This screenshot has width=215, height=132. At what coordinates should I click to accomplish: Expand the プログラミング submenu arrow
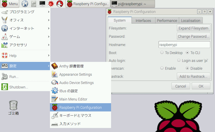click(x=48, y=12)
